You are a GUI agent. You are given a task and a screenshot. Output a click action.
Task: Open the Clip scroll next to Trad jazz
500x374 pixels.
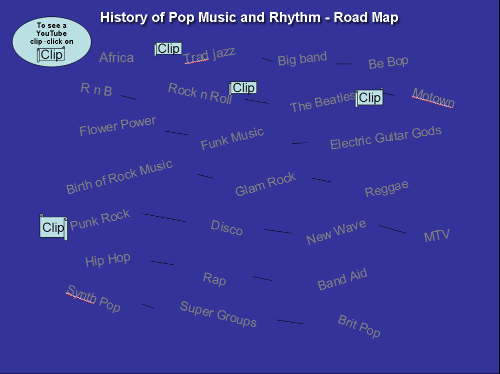[168, 48]
